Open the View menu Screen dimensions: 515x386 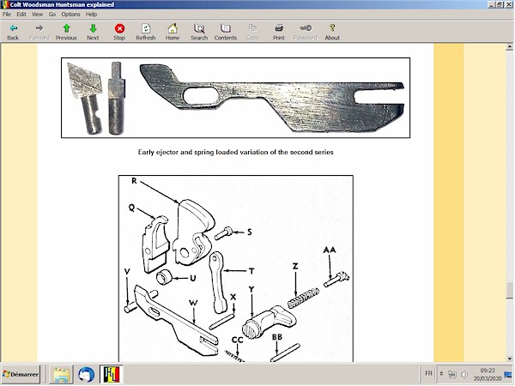(x=37, y=15)
